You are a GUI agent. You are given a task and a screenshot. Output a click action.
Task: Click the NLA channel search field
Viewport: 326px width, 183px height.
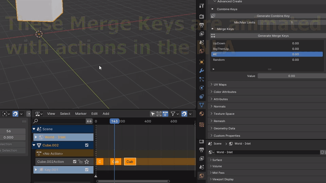(59, 121)
